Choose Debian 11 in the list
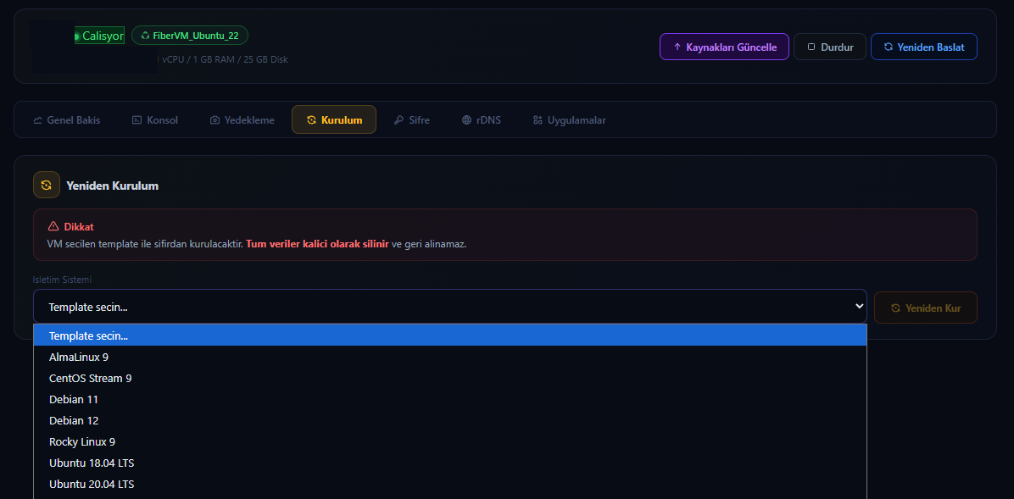The height and width of the screenshot is (499, 1014). coord(450,400)
